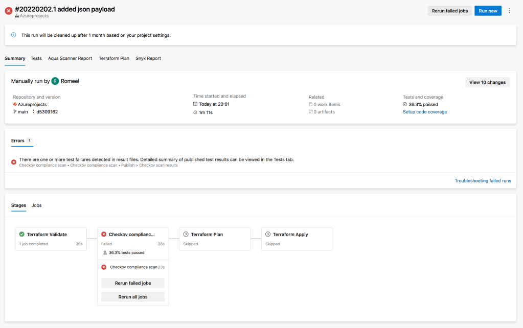Open the Terraform Plan tab
523x328 pixels.
coord(114,58)
